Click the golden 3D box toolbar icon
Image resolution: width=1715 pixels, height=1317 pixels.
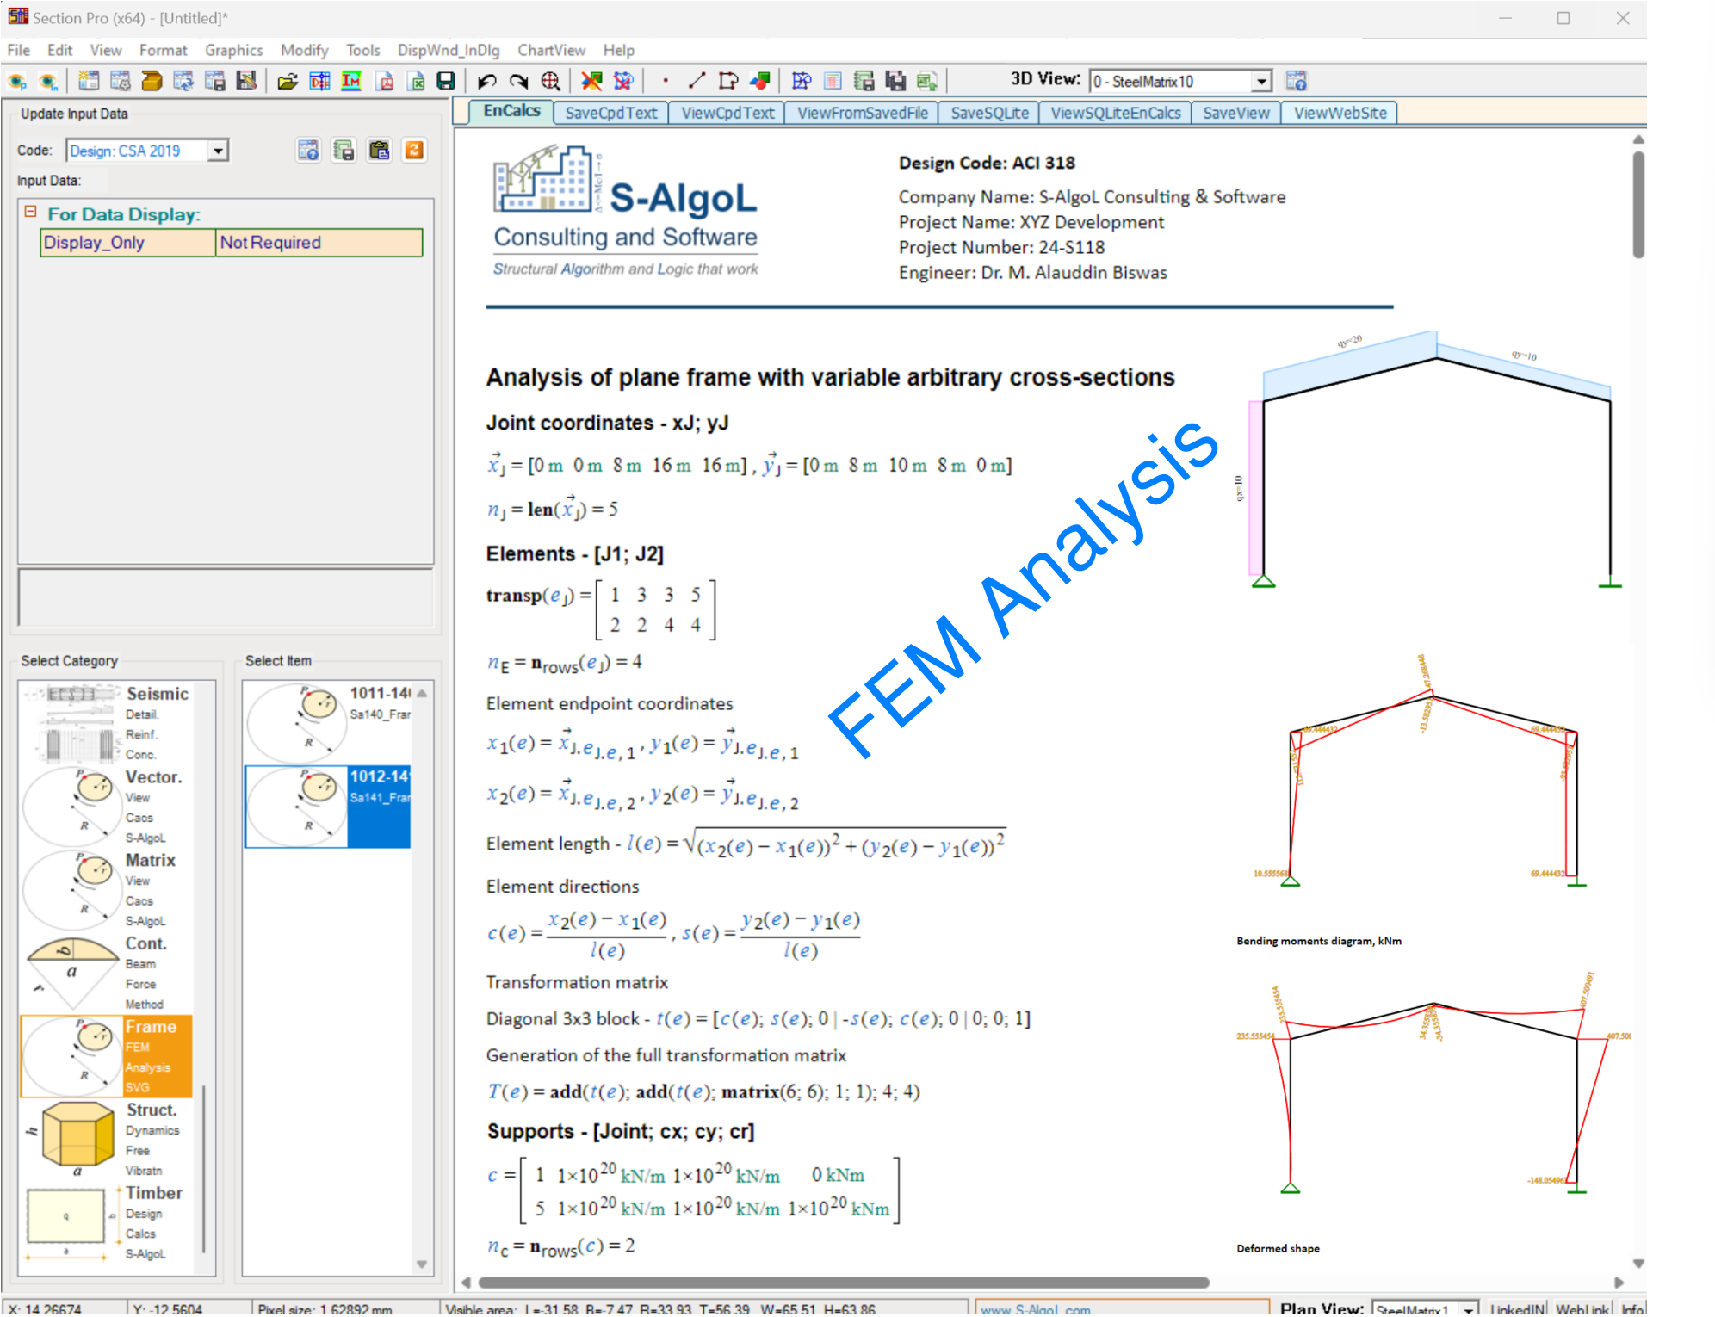[152, 81]
